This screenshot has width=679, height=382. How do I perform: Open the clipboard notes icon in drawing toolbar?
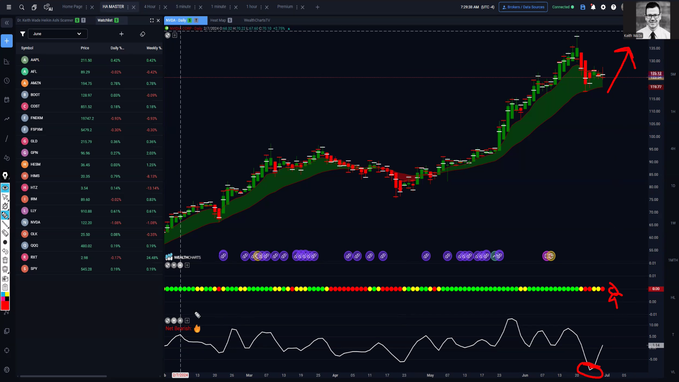pyautogui.click(x=5, y=287)
